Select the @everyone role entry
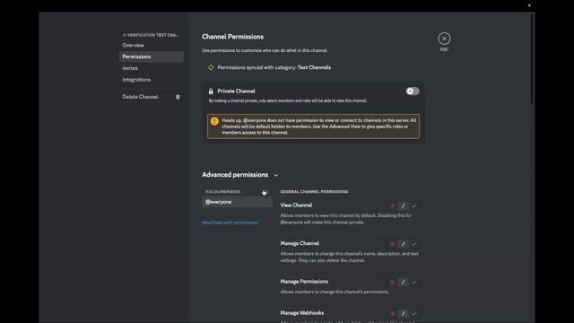Screen dimensions: 574x323 coord(237,202)
